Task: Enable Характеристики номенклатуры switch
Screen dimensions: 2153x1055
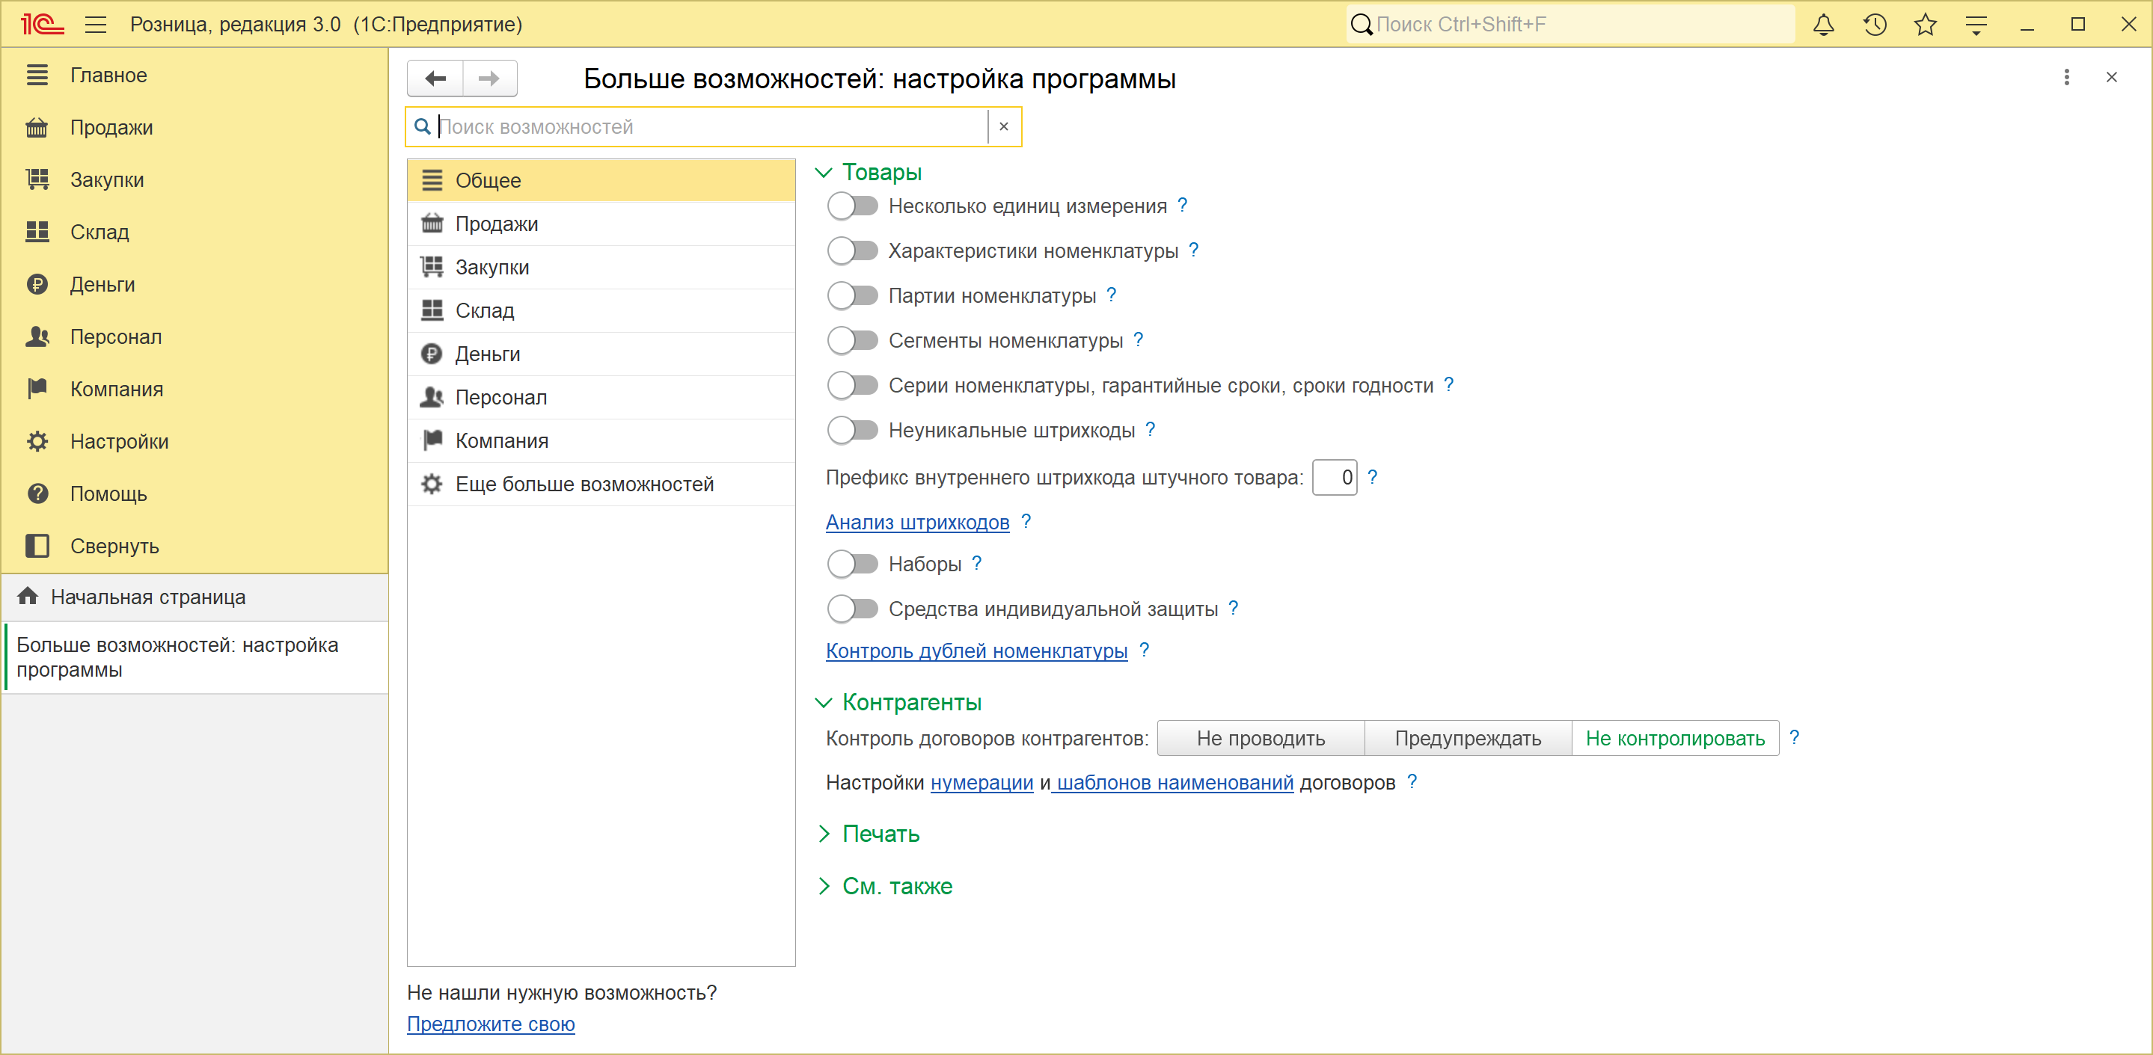Action: click(853, 250)
